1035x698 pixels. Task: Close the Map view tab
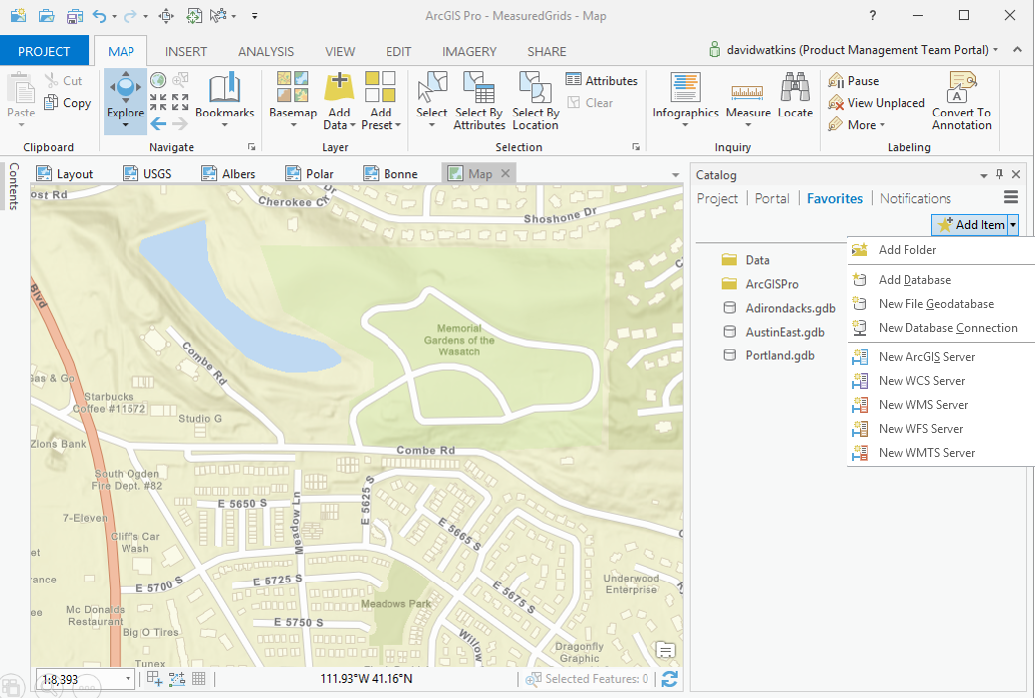click(x=505, y=173)
